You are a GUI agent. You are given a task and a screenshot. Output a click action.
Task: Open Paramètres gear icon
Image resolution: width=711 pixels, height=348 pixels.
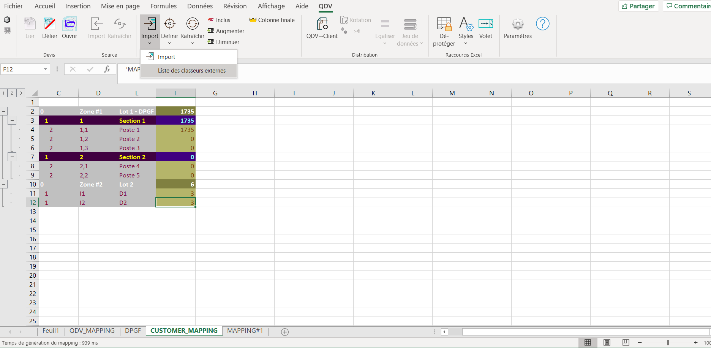(x=518, y=24)
